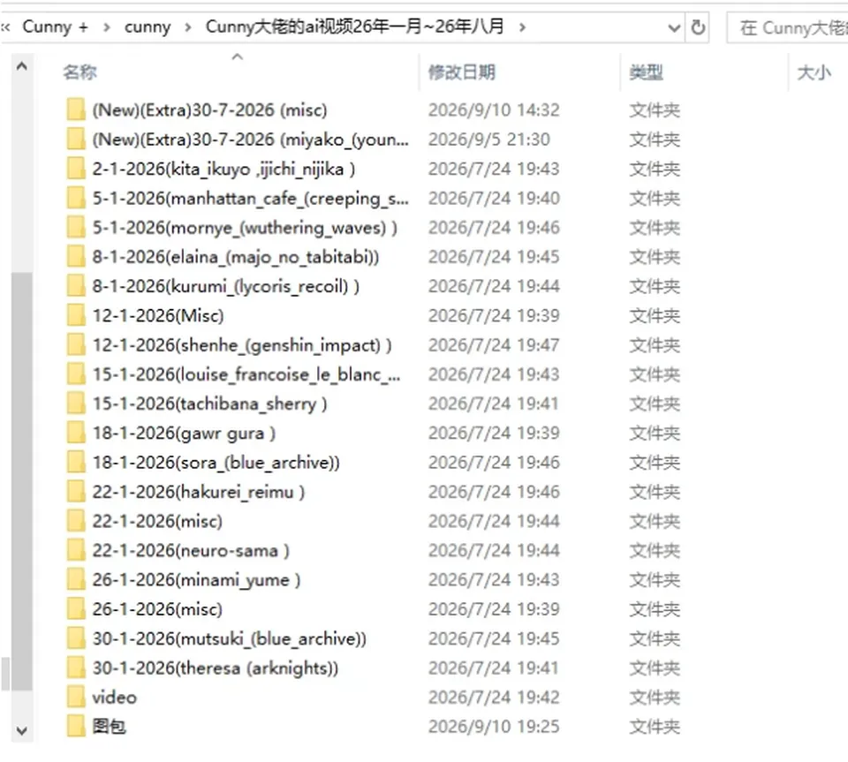Click the vertical scrollbar thumb

(21, 481)
